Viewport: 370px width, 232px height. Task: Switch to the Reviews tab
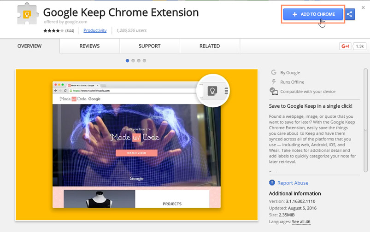[89, 46]
